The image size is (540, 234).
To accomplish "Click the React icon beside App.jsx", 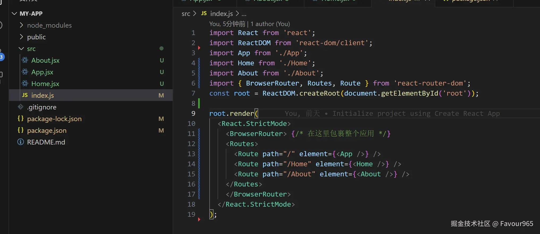I will [25, 72].
